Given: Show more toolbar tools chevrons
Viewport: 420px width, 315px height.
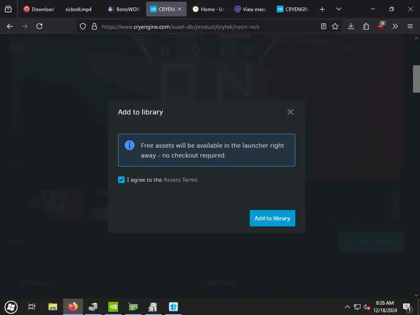Looking at the screenshot, I should (x=395, y=26).
